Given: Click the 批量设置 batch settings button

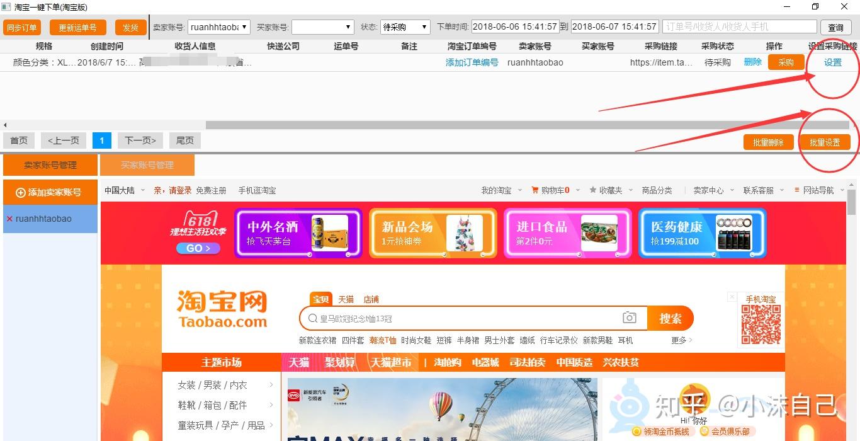Looking at the screenshot, I should click(825, 142).
